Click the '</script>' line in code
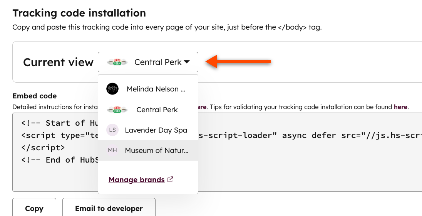The width and height of the screenshot is (422, 216). coord(43,148)
